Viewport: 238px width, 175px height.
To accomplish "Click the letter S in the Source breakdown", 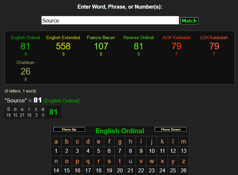I will 9,109.
